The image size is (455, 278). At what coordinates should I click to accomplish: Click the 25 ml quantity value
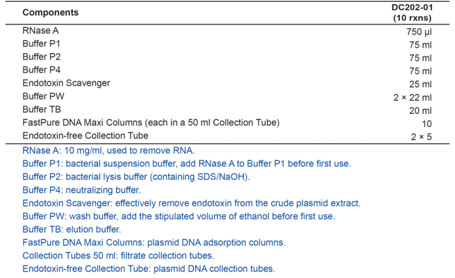click(420, 84)
